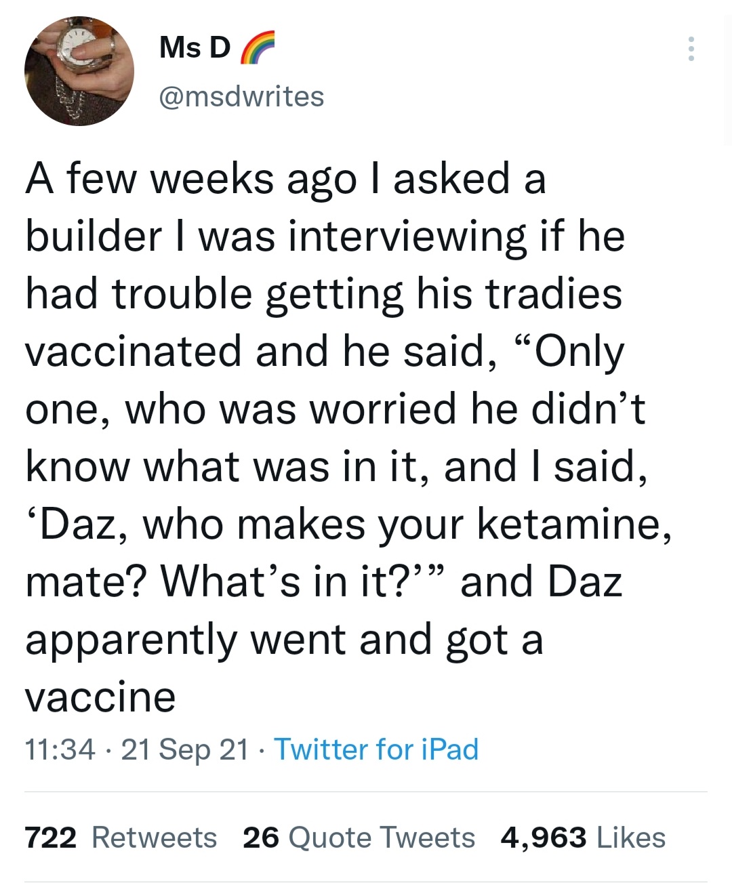Screen dimensions: 732x883
Task: Visit the @msdwrites handle
Action: (x=241, y=96)
